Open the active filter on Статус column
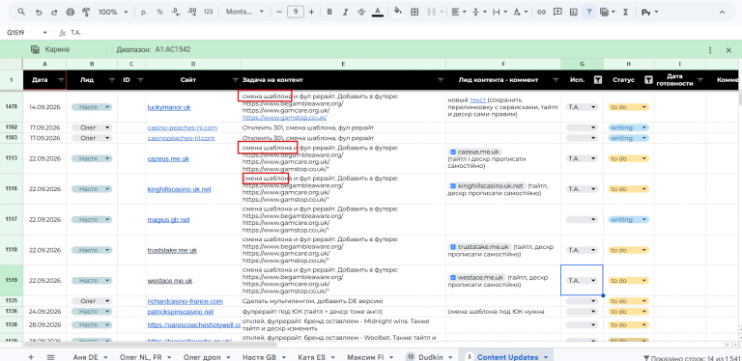The height and width of the screenshot is (361, 742). 648,80
